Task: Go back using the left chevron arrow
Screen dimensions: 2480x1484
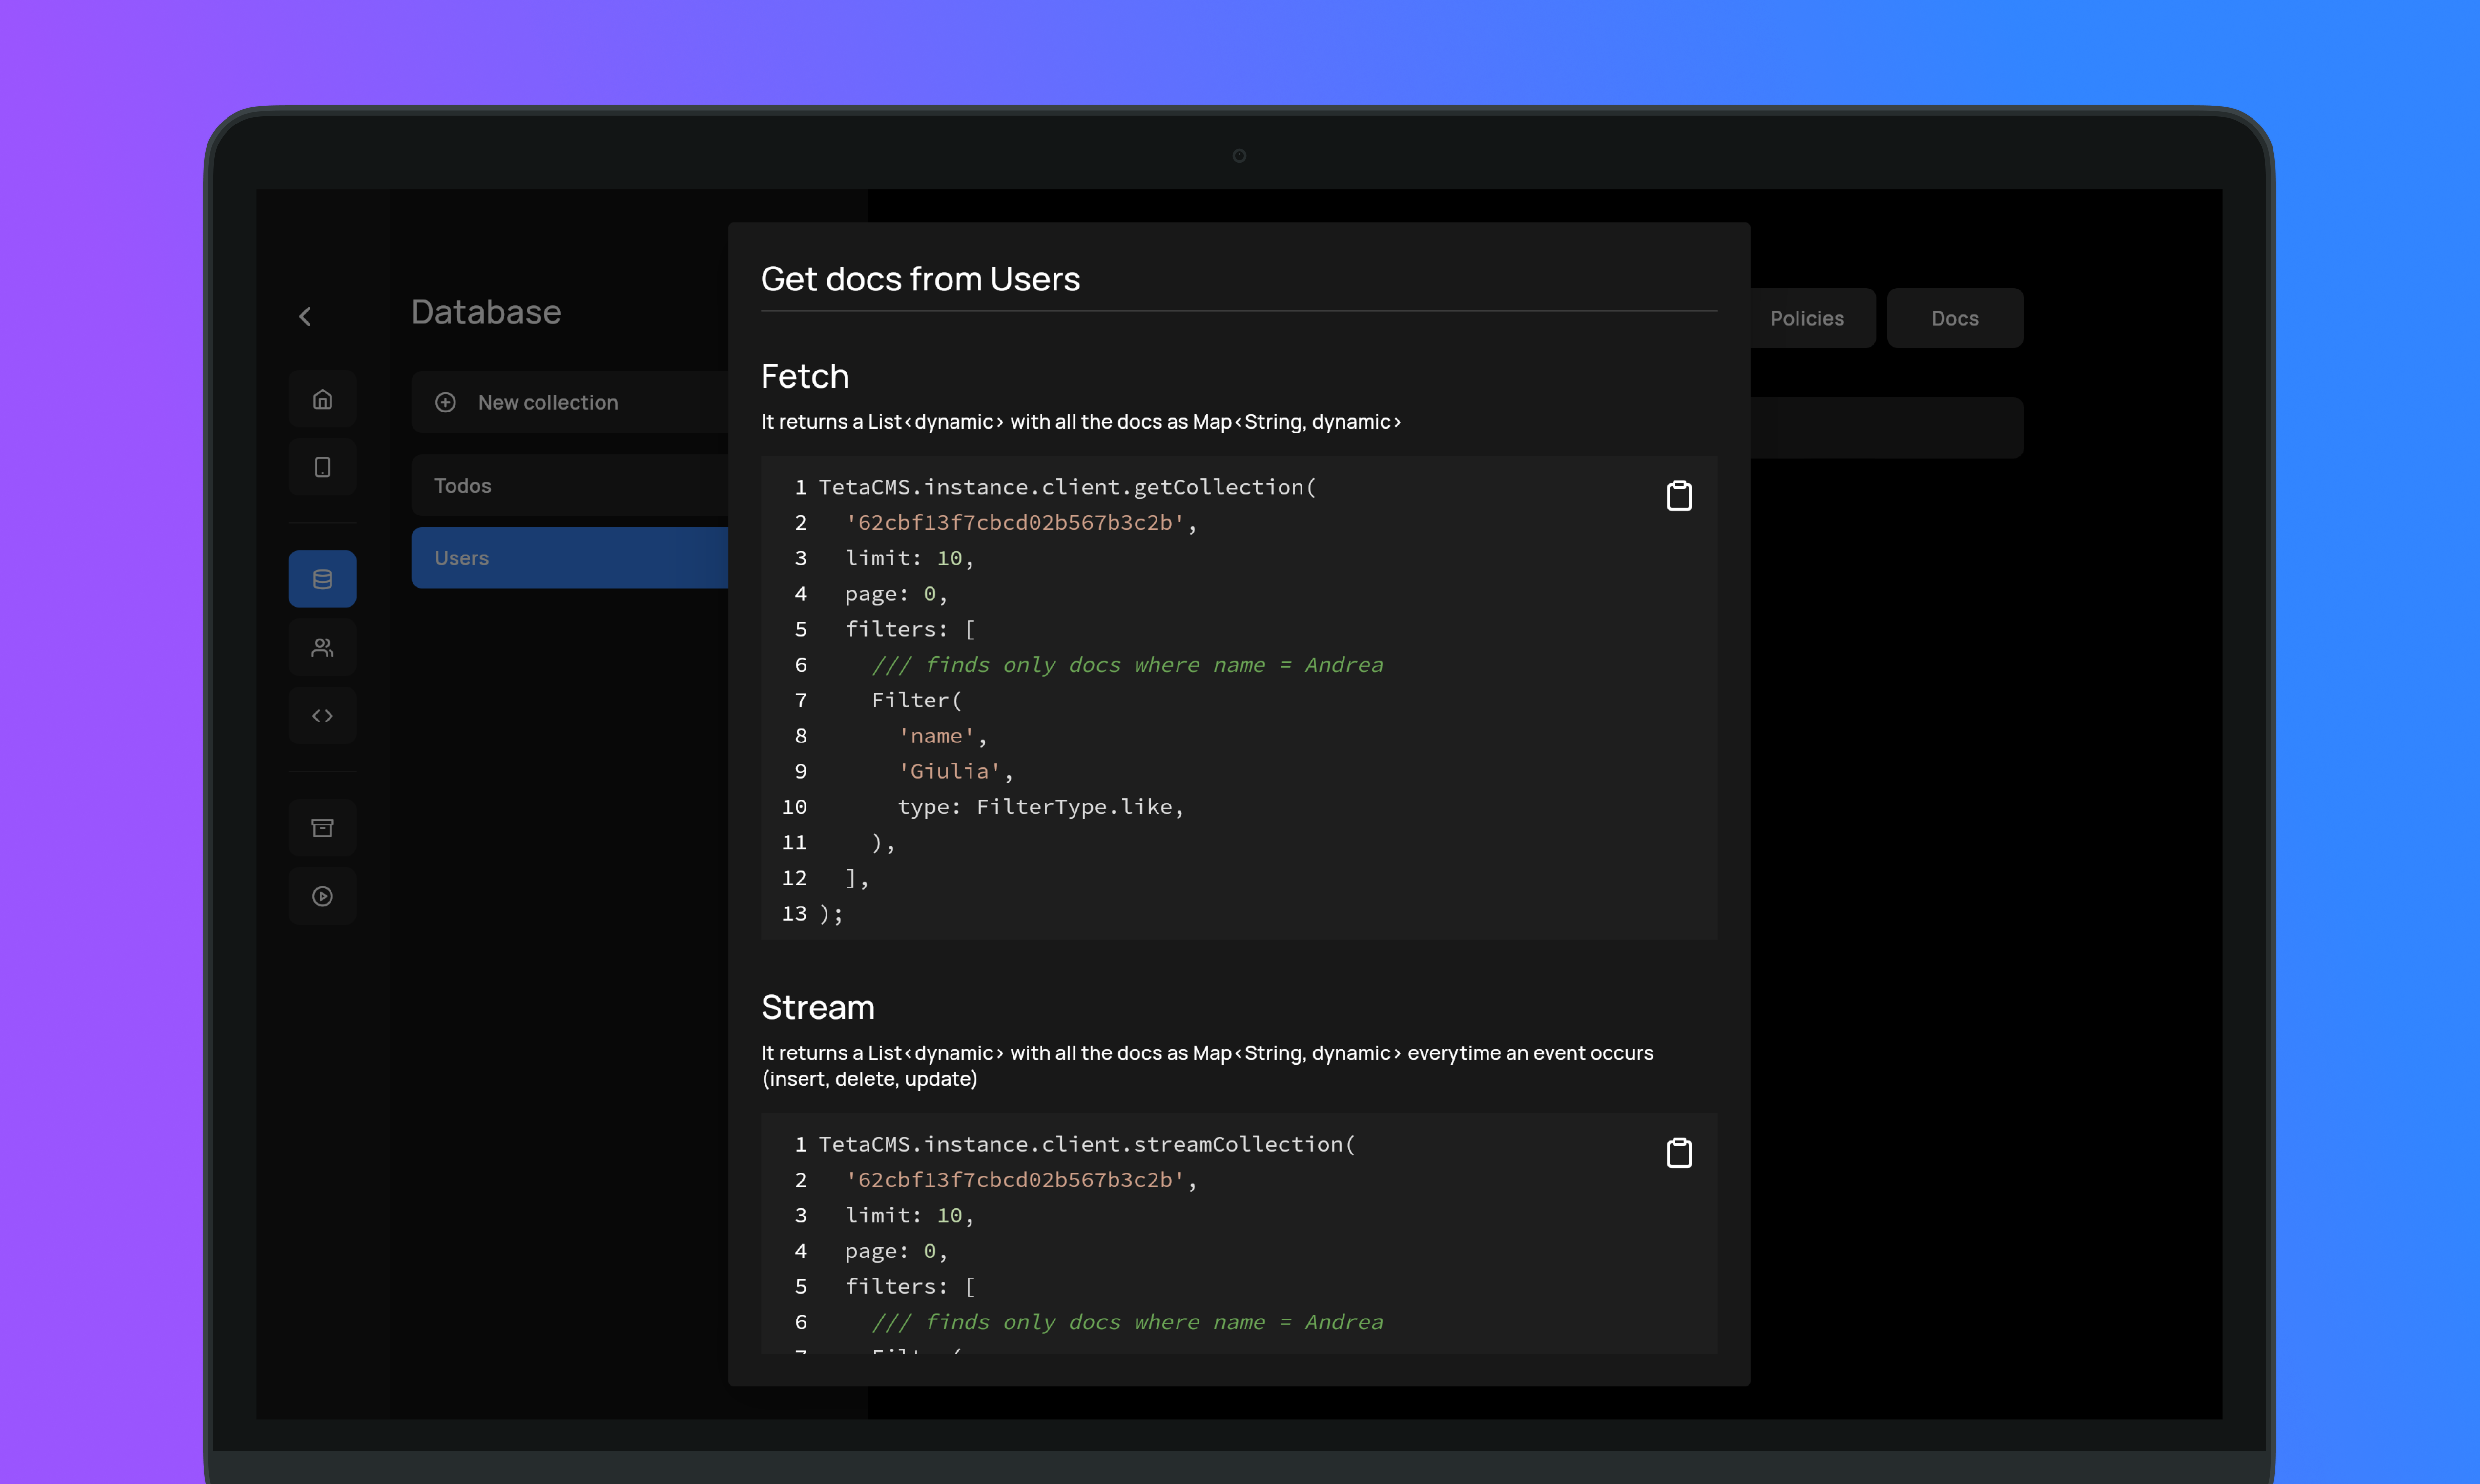Action: pos(305,317)
